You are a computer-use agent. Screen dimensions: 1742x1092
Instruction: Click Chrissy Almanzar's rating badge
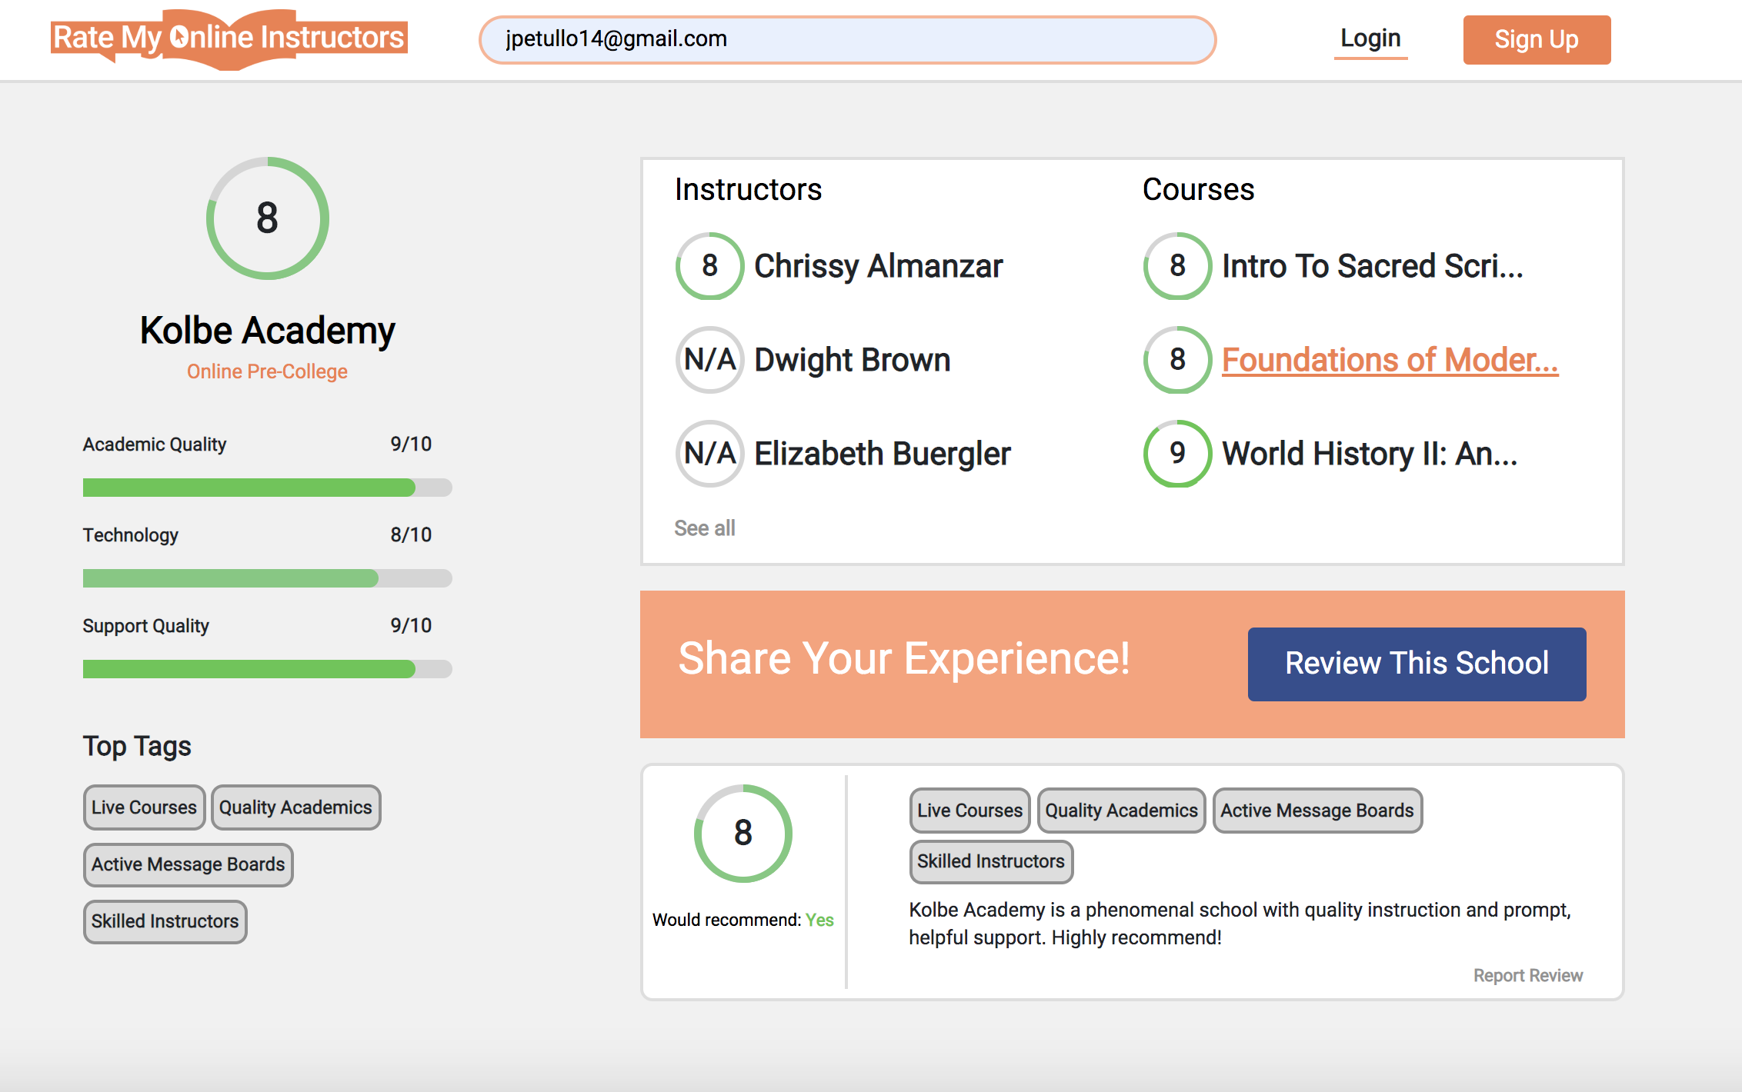709,266
